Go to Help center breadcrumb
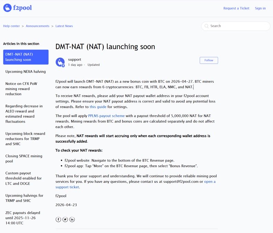 (x=11, y=26)
